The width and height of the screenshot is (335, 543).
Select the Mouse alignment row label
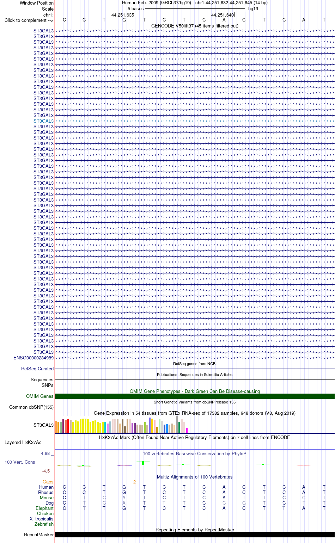pos(47,498)
